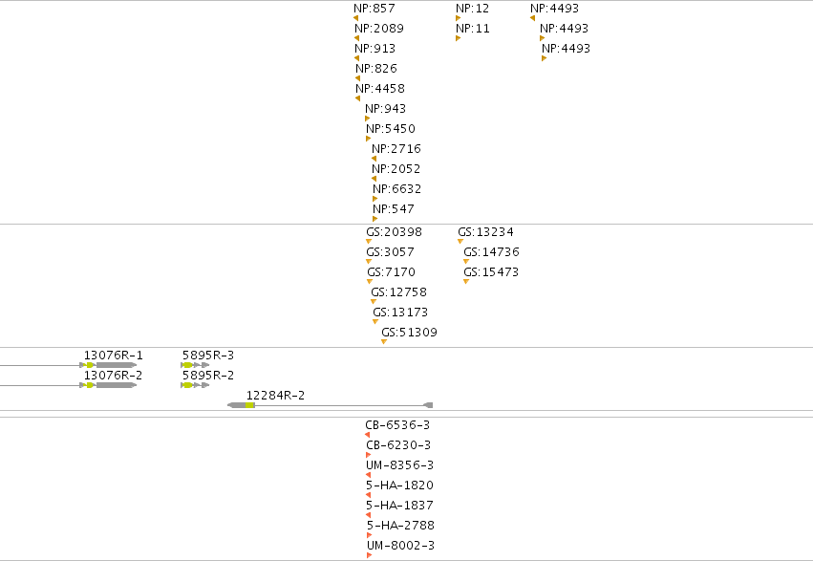Open the GS:12758 feature label
The width and height of the screenshot is (813, 561).
(398, 292)
